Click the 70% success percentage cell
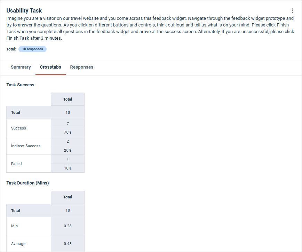 pos(67,132)
